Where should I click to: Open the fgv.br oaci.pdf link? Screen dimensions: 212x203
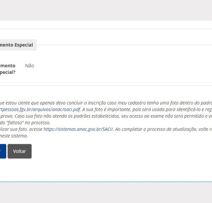tap(40, 110)
